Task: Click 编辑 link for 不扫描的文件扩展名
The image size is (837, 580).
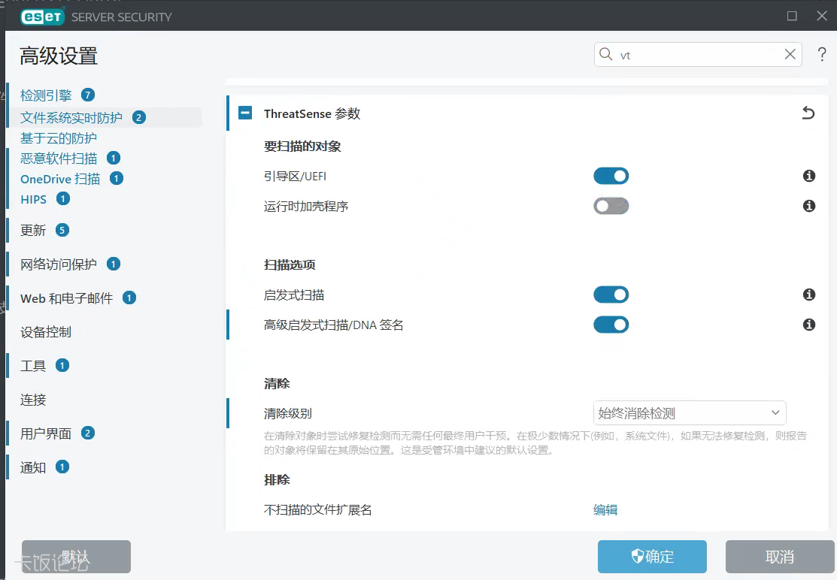Action: [x=605, y=509]
